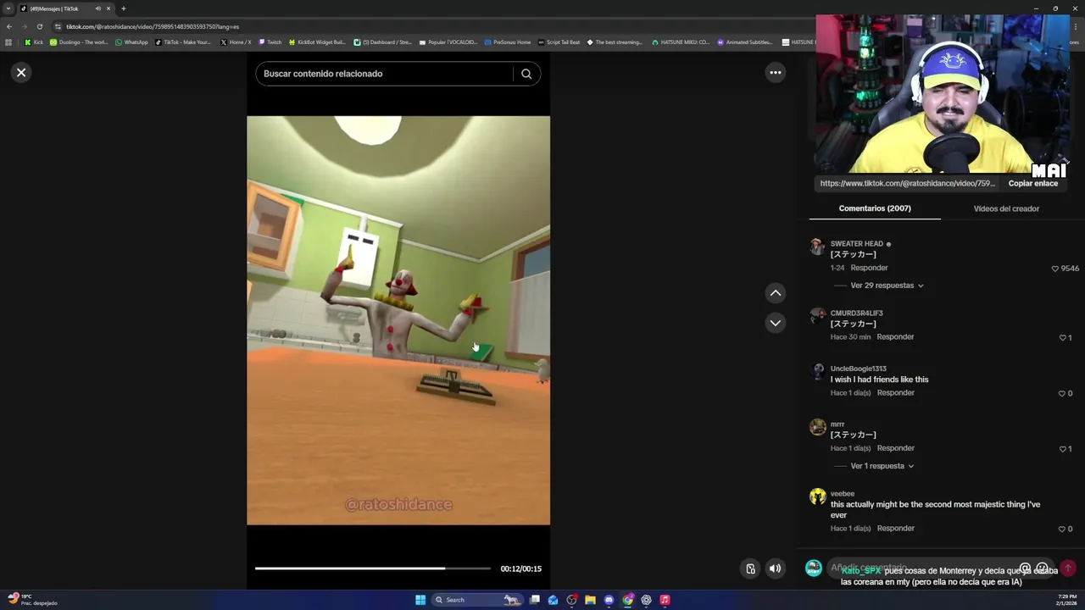The width and height of the screenshot is (1085, 610).
Task: Close the TikTok Mensajes tab
Action: pyautogui.click(x=108, y=8)
